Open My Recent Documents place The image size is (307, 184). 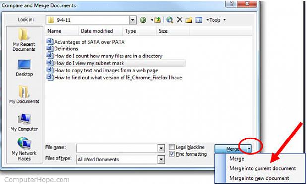click(x=24, y=40)
